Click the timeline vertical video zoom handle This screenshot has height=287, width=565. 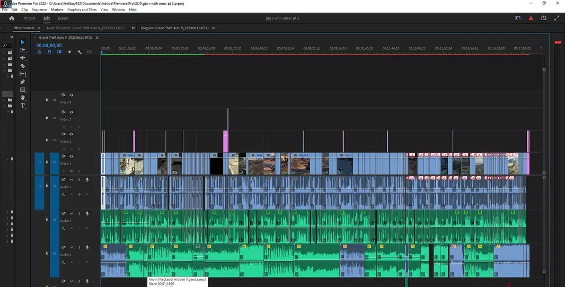[544, 69]
